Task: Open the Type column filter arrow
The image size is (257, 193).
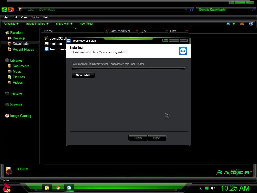Action: [167, 31]
